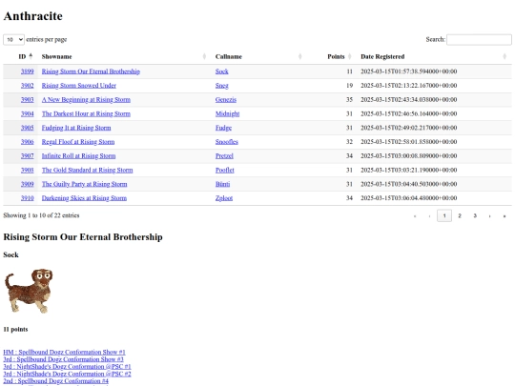Image resolution: width=515 pixels, height=386 pixels.
Task: Sort table by Date Registered column
Action: click(x=434, y=56)
